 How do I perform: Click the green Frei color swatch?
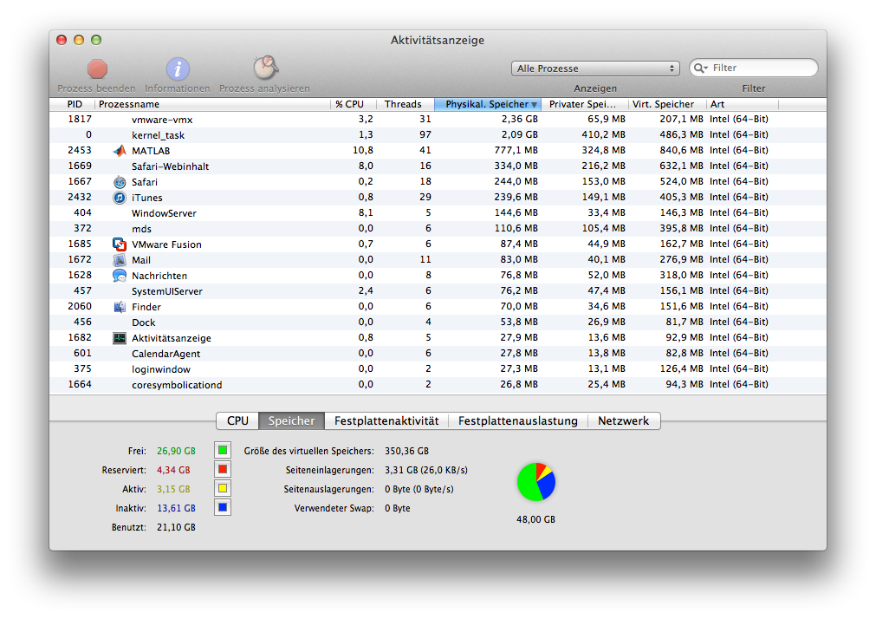(223, 451)
